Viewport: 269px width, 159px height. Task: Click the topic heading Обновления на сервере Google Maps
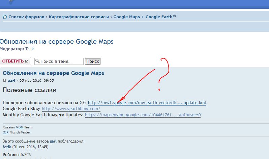click(57, 42)
